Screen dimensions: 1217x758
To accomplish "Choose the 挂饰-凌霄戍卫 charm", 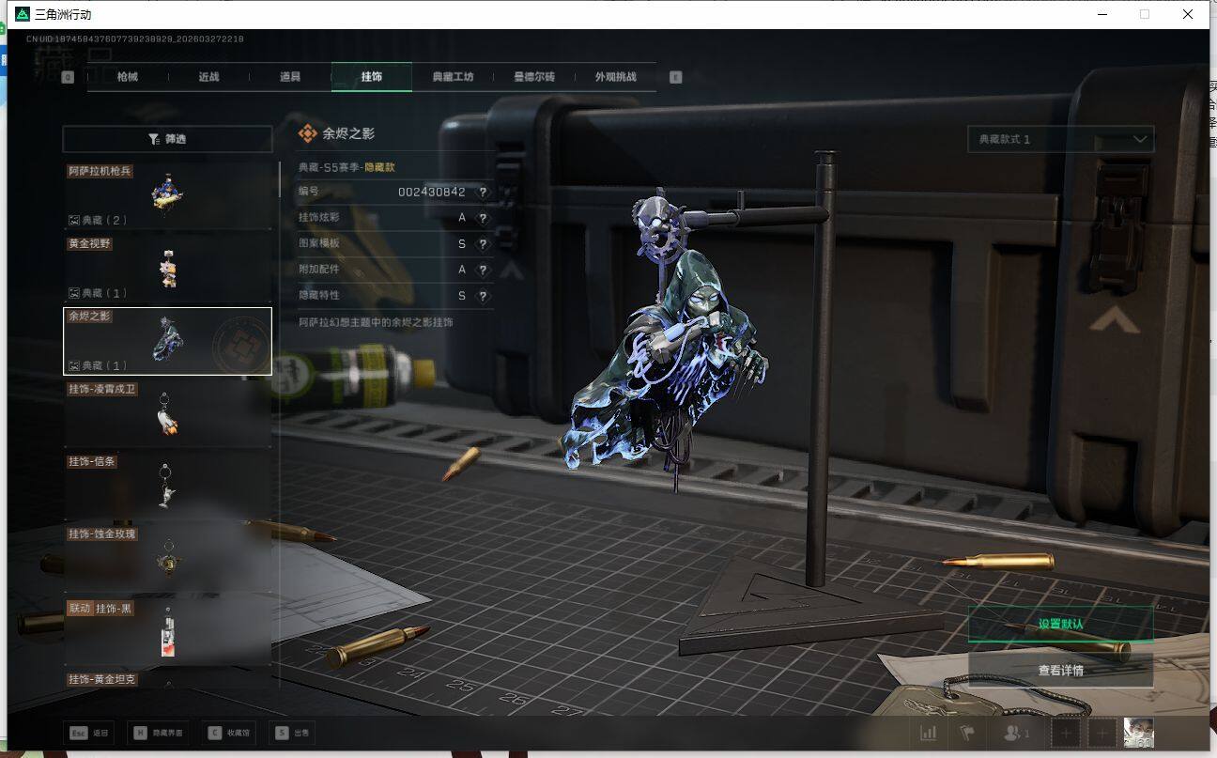I will coord(167,414).
